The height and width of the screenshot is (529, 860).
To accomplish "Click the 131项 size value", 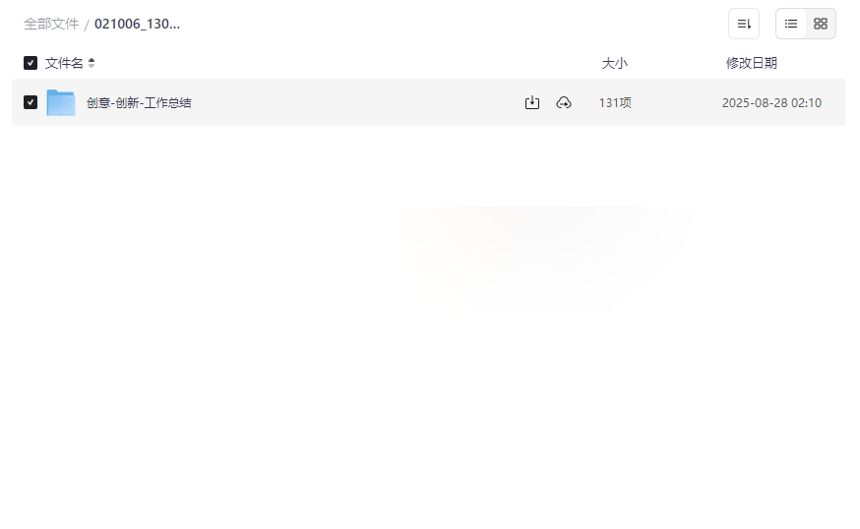I will 615,102.
